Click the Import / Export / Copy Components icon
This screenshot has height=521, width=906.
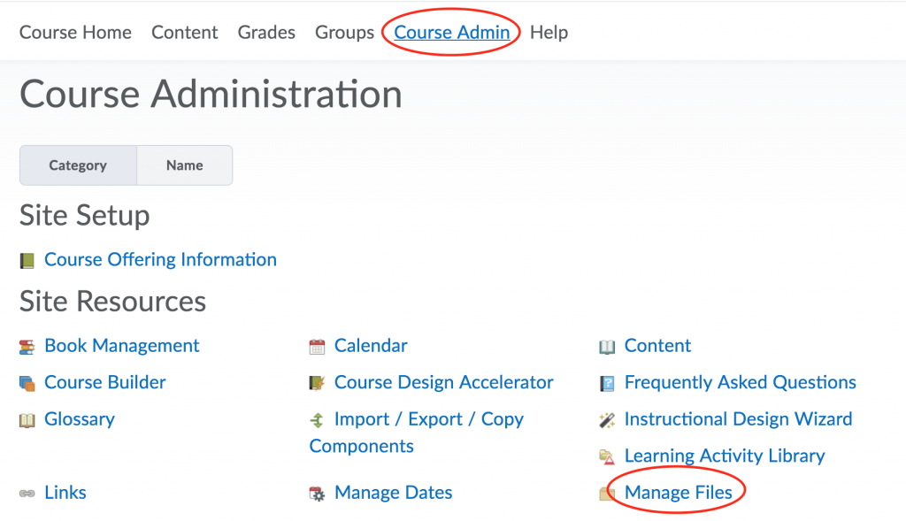point(316,418)
